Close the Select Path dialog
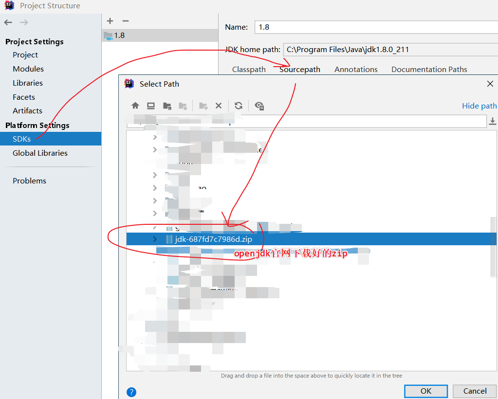Screen dimensions: 498x399 (x=490, y=84)
